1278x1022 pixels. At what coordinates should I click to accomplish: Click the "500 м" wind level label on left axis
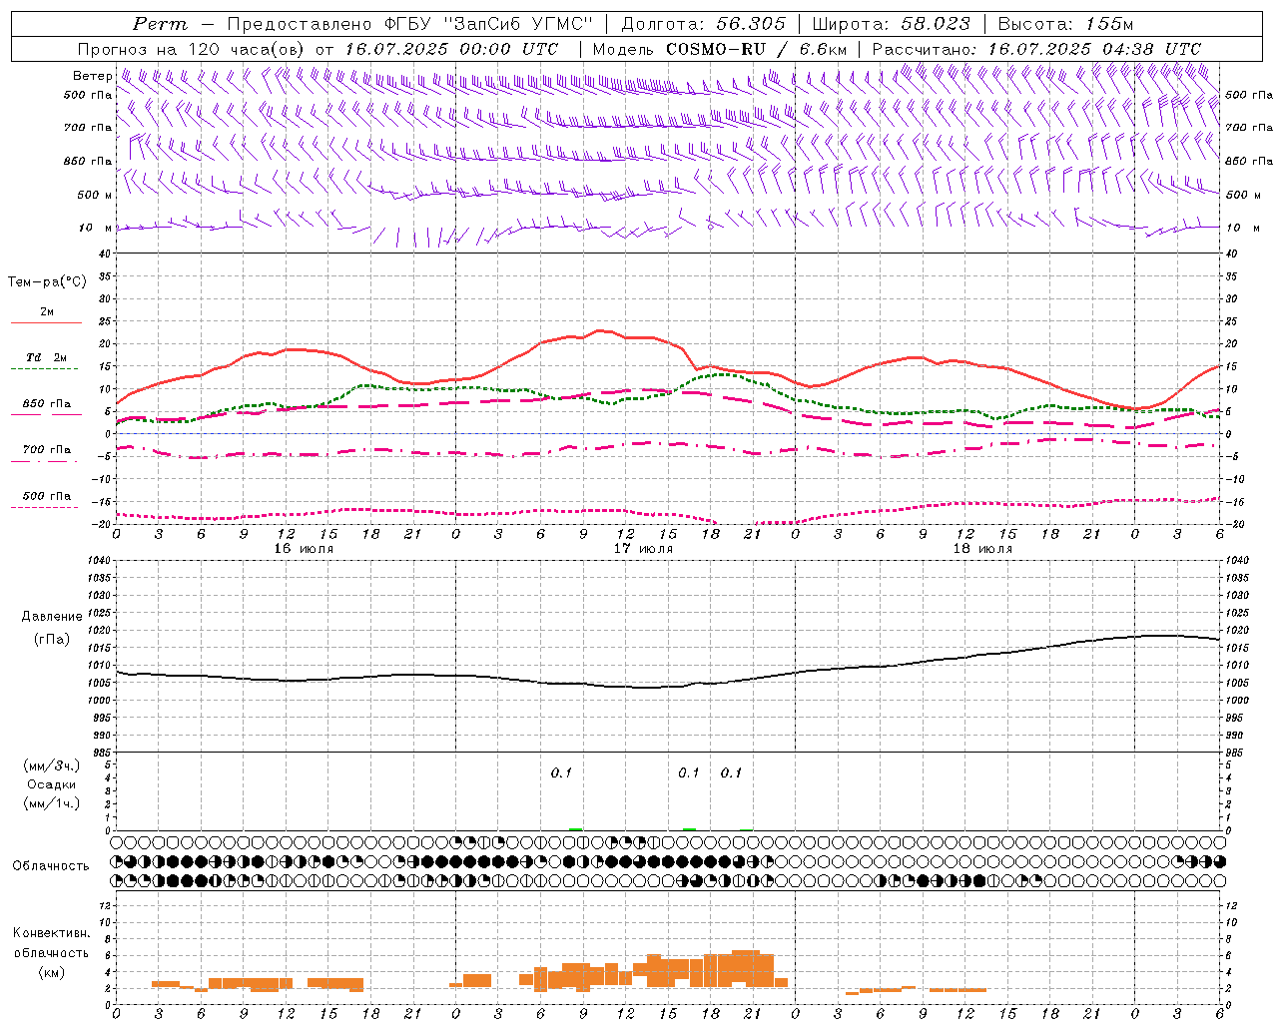(94, 195)
